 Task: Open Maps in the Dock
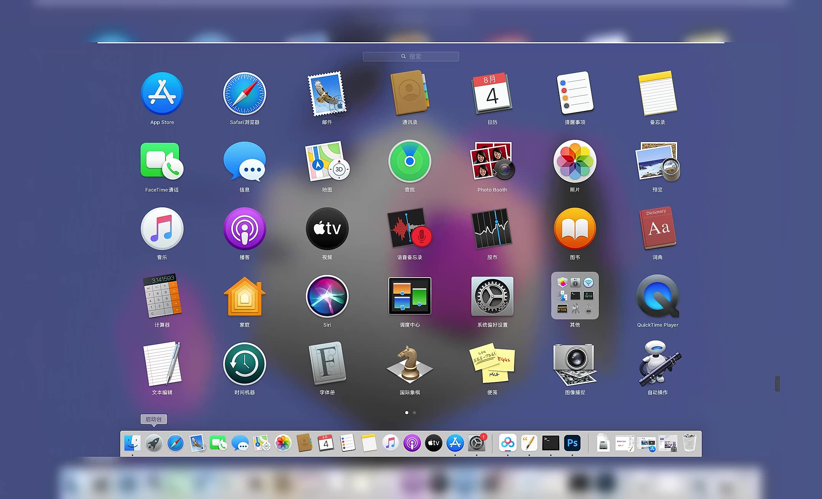[262, 443]
